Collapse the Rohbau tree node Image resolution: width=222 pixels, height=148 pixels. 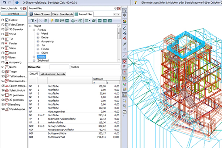click(34, 30)
